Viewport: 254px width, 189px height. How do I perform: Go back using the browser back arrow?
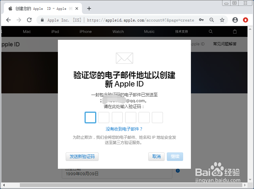click(8, 20)
